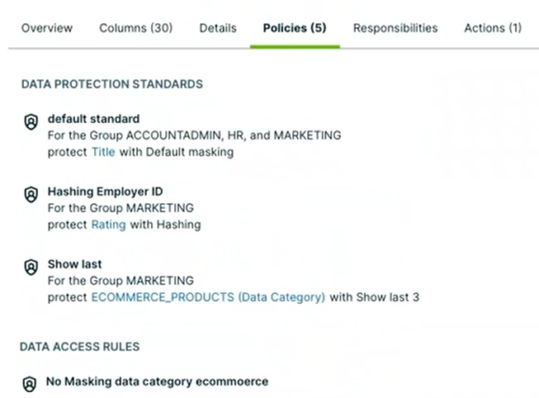Viewport: 539px width, 398px height.
Task: Select the Policies (5) tab
Action: point(295,28)
